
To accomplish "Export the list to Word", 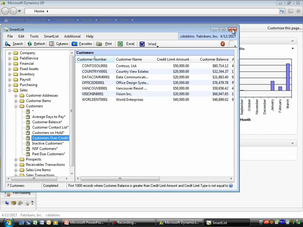I will click(148, 44).
